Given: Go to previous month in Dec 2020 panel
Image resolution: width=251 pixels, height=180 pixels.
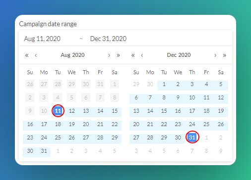Looking at the screenshot, I should pyautogui.click(x=142, y=55).
